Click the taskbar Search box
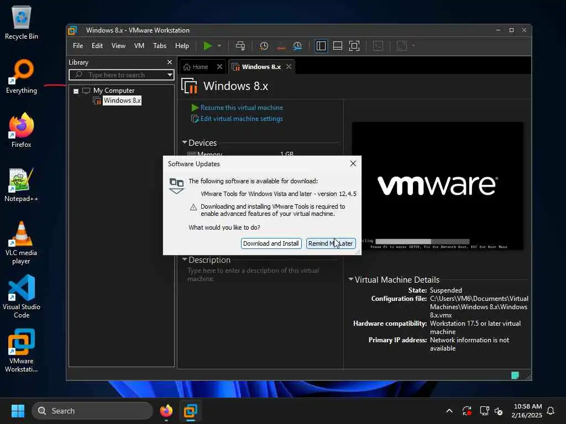Image resolution: width=566 pixels, height=424 pixels. point(92,411)
